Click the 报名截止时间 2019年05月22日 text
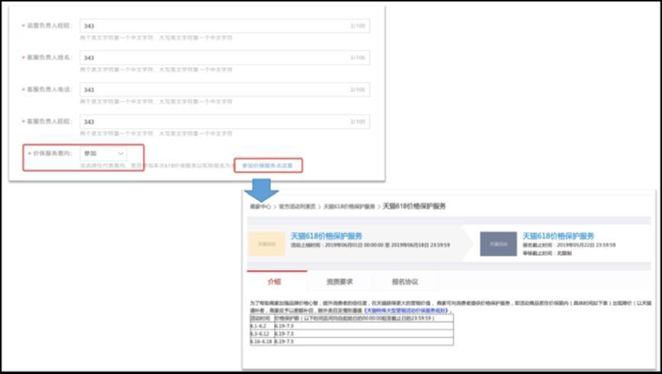 coord(569,245)
